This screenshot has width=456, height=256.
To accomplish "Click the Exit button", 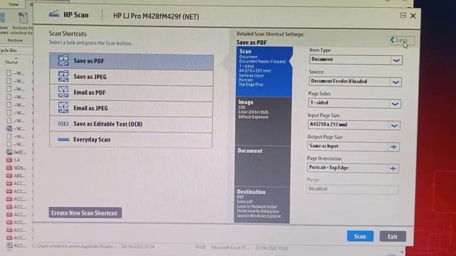I will (393, 237).
